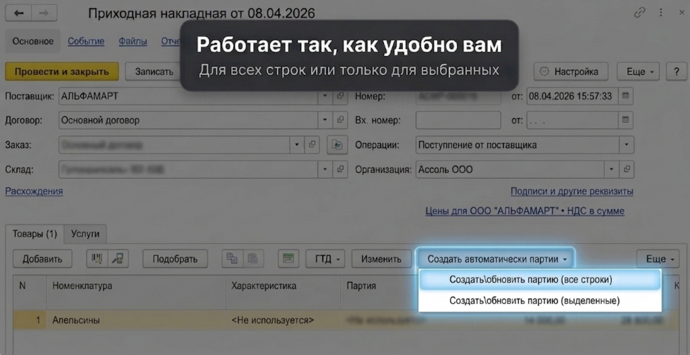Click the Подобрать button
The width and height of the screenshot is (690, 355).
click(x=175, y=259)
